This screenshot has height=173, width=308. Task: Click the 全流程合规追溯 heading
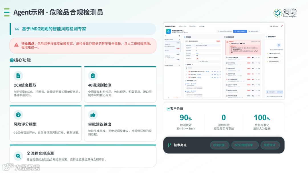[x=40, y=153]
